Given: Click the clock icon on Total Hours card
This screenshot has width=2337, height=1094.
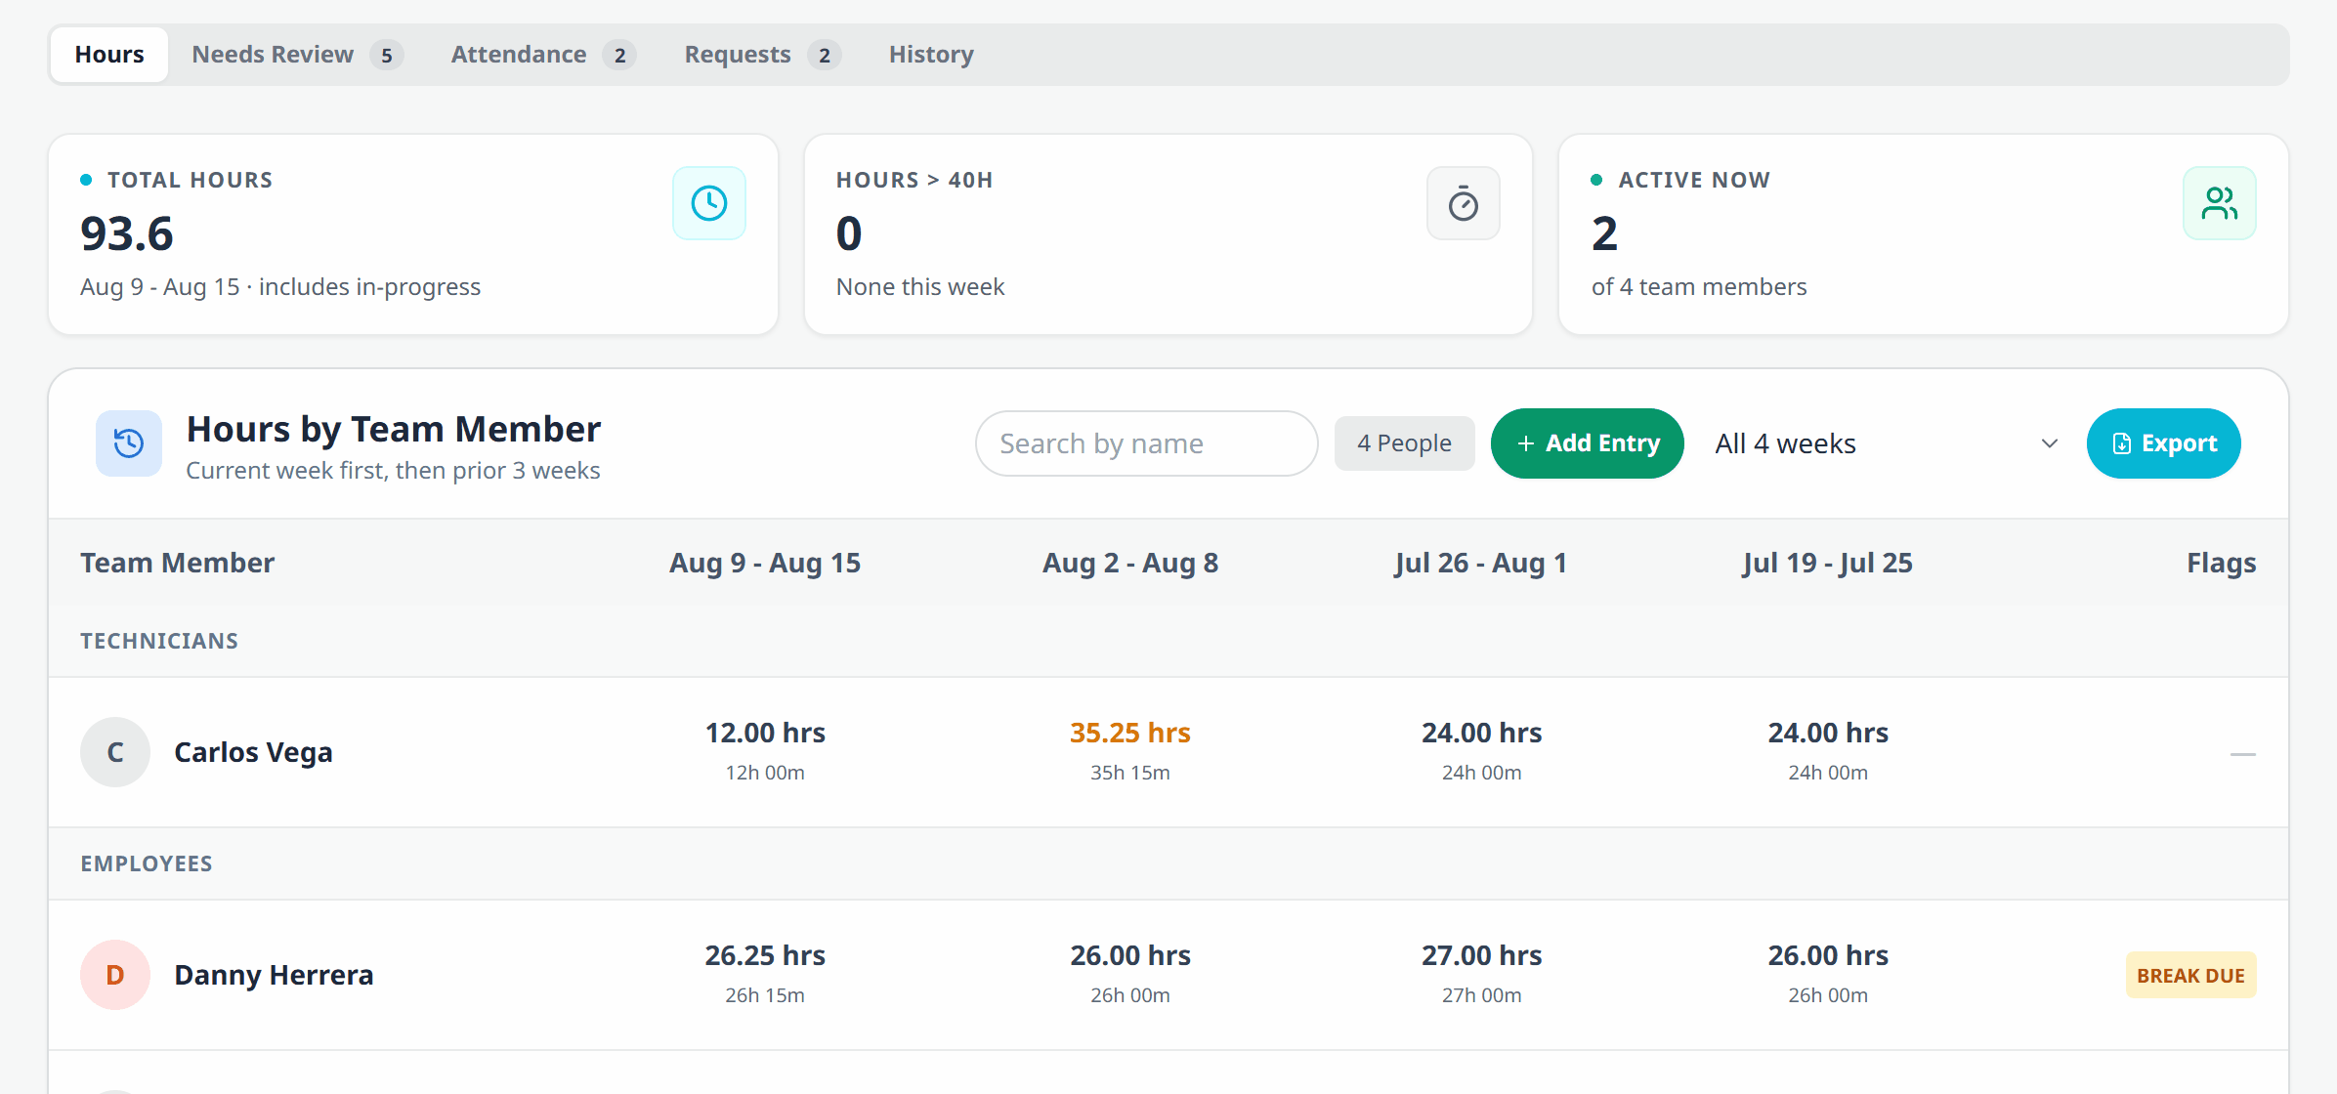Looking at the screenshot, I should (x=709, y=203).
